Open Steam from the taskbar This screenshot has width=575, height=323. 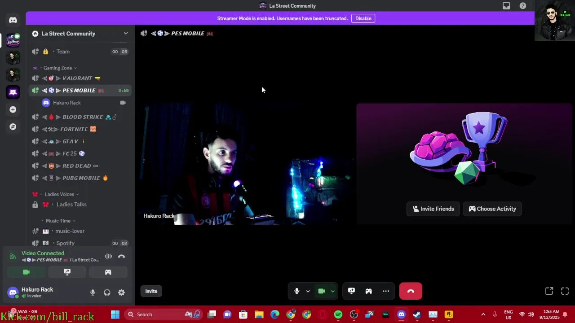click(x=417, y=314)
